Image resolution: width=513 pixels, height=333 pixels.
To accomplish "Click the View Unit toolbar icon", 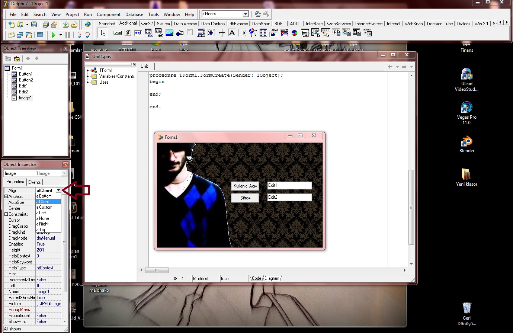I will [x=12, y=35].
